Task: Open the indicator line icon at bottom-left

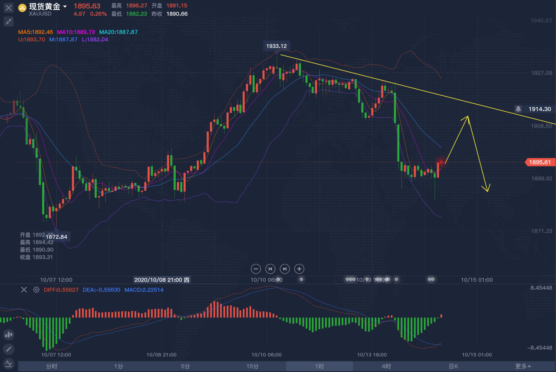Action: 9,363
